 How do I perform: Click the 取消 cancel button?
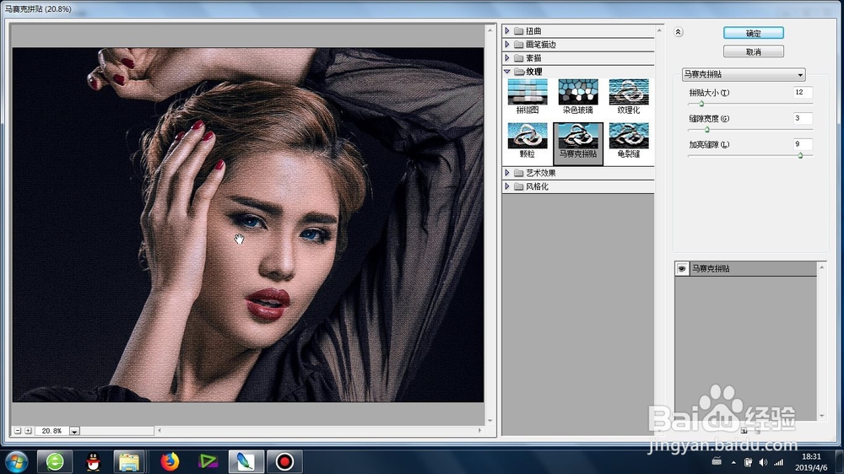point(754,51)
